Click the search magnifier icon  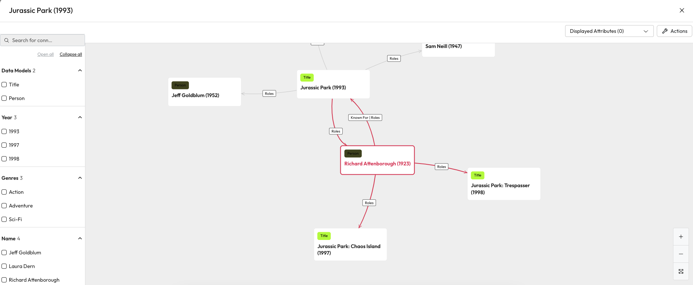coord(7,40)
